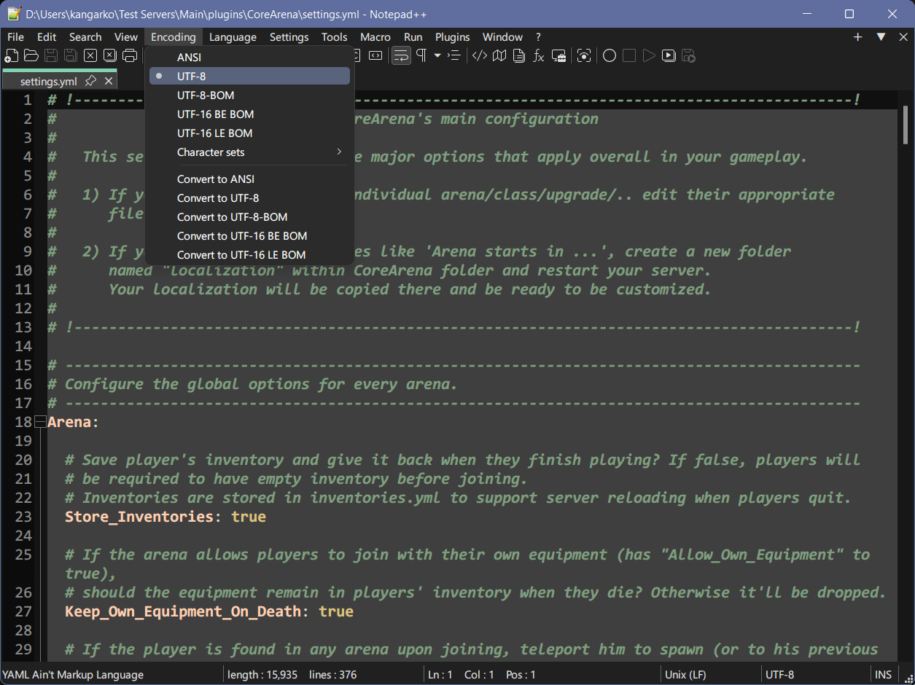915x685 pixels.
Task: Toggle the Word Wrap toolbar button
Action: coord(401,55)
